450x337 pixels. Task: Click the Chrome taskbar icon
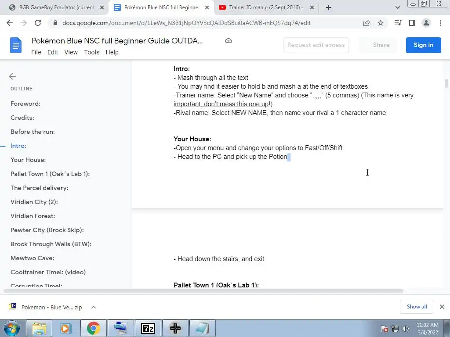[x=93, y=328]
